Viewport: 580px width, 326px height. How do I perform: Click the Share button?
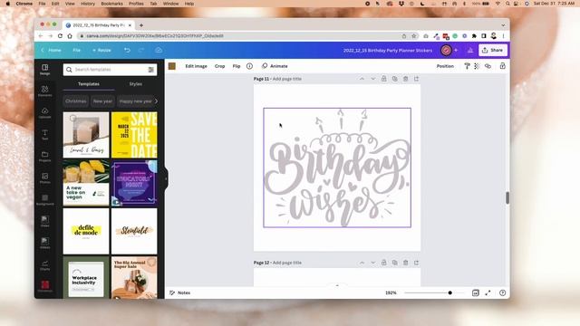(x=493, y=51)
